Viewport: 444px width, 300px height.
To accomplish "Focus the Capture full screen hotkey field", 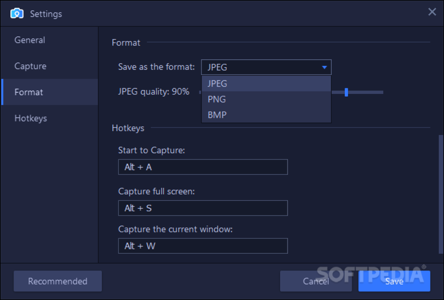I will [203, 208].
